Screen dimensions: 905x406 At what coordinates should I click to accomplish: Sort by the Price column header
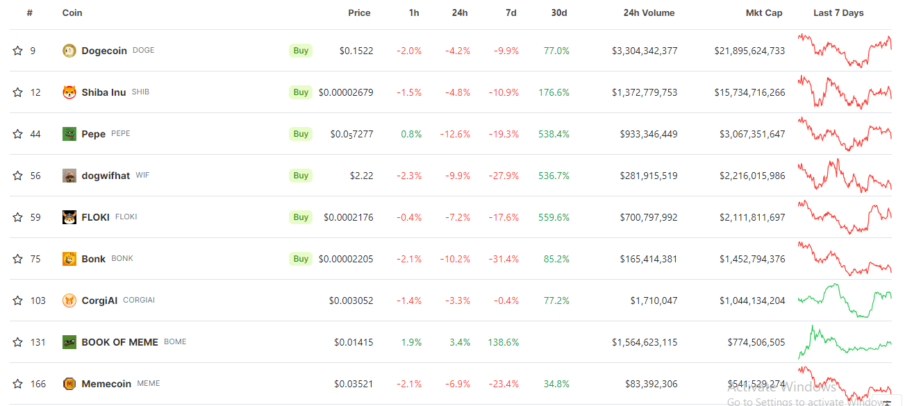tap(359, 12)
